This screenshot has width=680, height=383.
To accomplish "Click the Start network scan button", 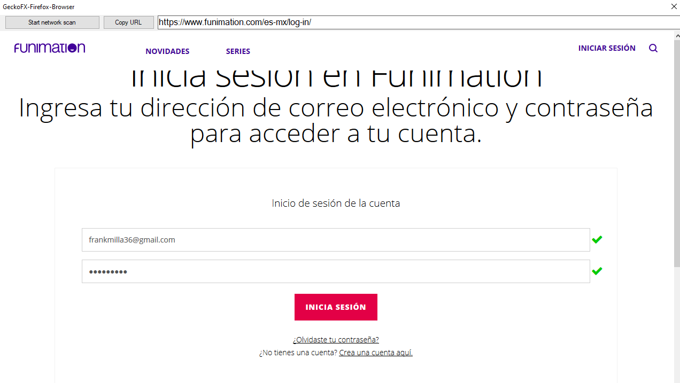I will (52, 22).
